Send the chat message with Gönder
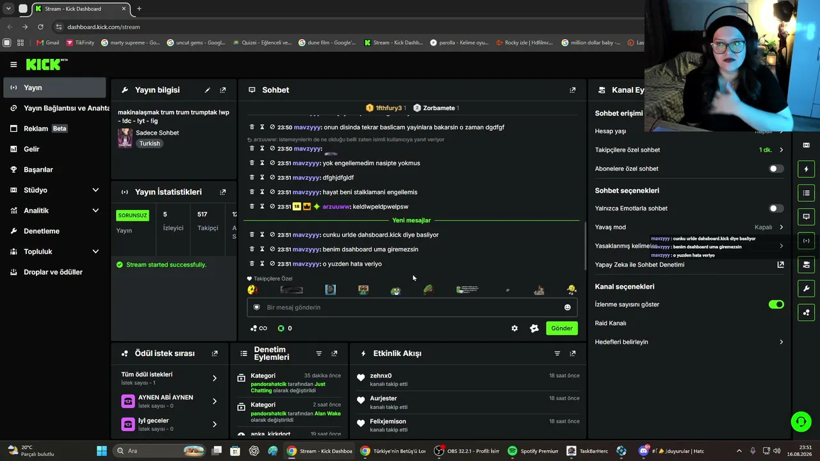The width and height of the screenshot is (820, 461). [x=562, y=328]
